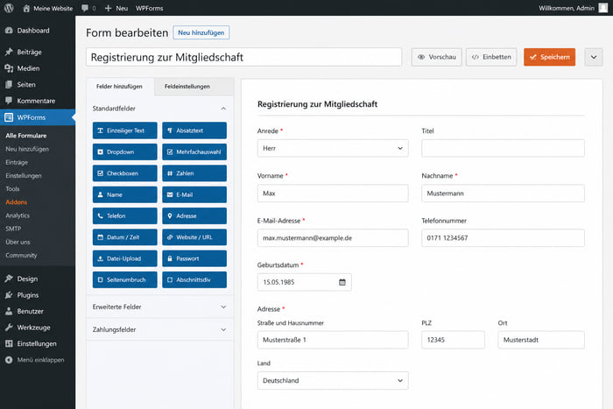Switch to the Felder hinzufügen tab
Screen dimensions: 613x409
tap(120, 87)
